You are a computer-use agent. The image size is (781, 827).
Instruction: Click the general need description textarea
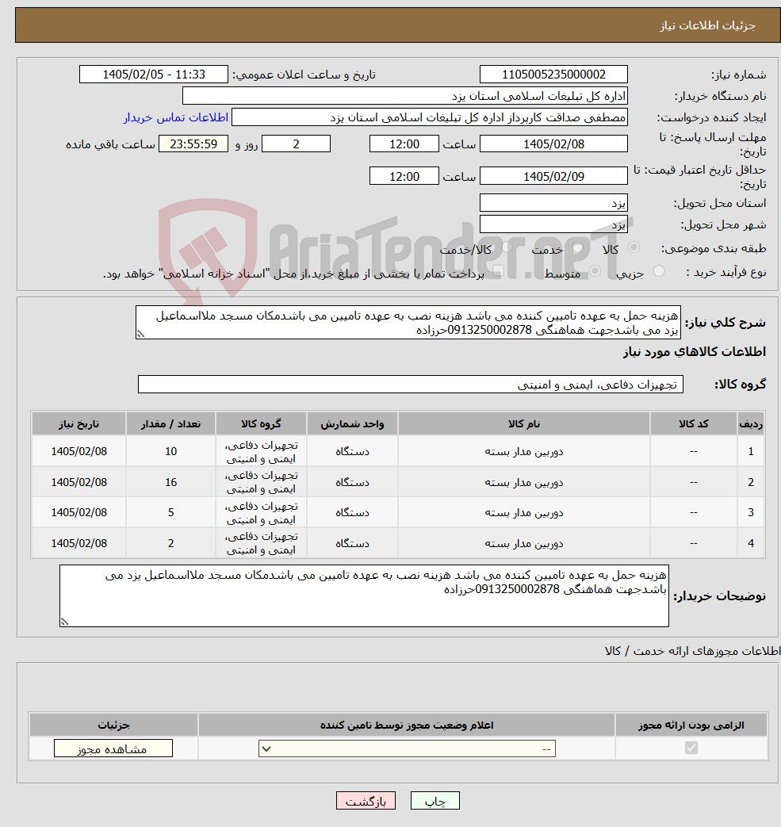408,322
